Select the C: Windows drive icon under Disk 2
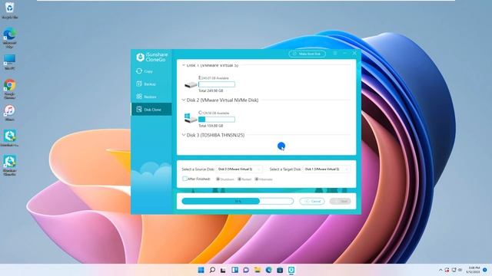Screen dimensions: 492x276 [x=191, y=118]
